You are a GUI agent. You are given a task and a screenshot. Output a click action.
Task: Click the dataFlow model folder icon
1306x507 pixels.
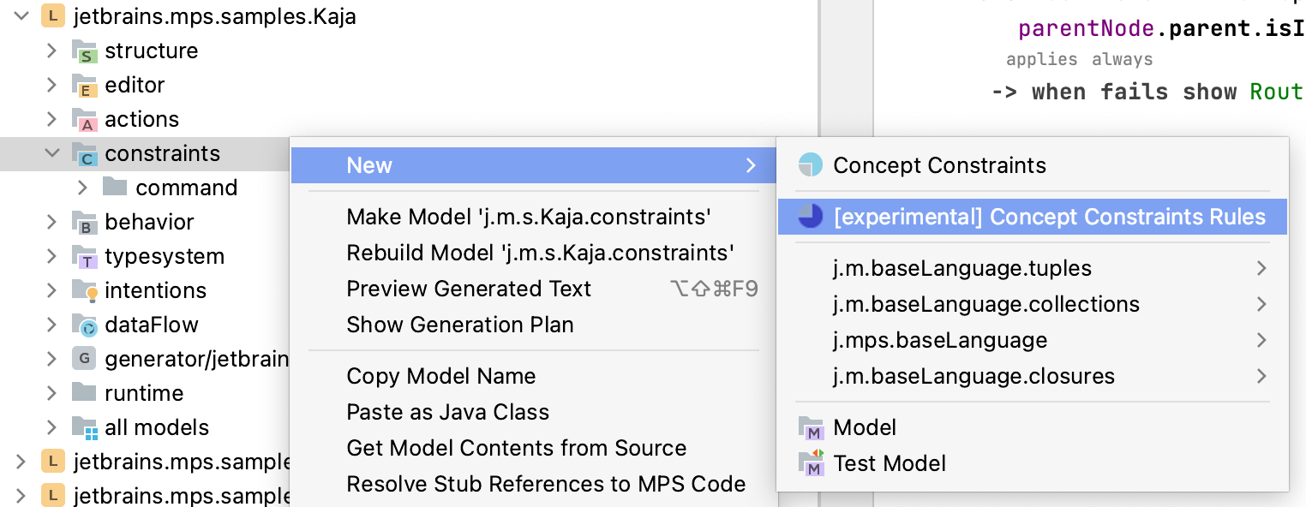(85, 325)
